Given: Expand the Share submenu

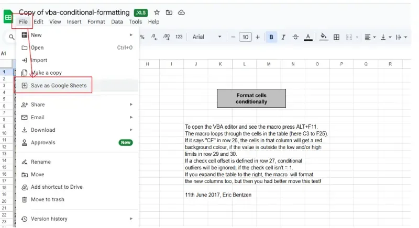Looking at the screenshot, I should pyautogui.click(x=77, y=105).
